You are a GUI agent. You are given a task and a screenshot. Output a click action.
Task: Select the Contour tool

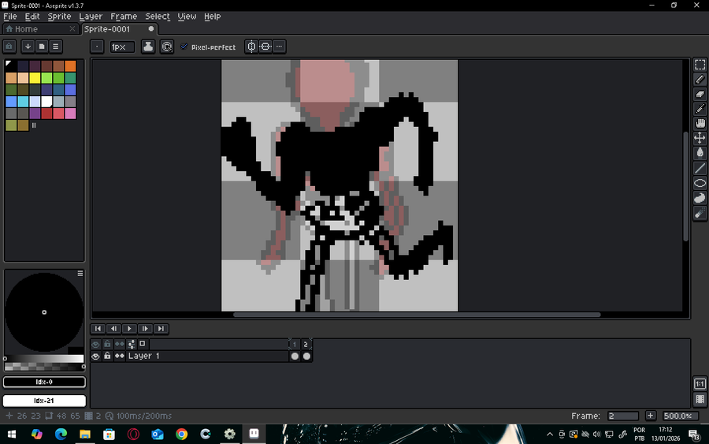700,198
